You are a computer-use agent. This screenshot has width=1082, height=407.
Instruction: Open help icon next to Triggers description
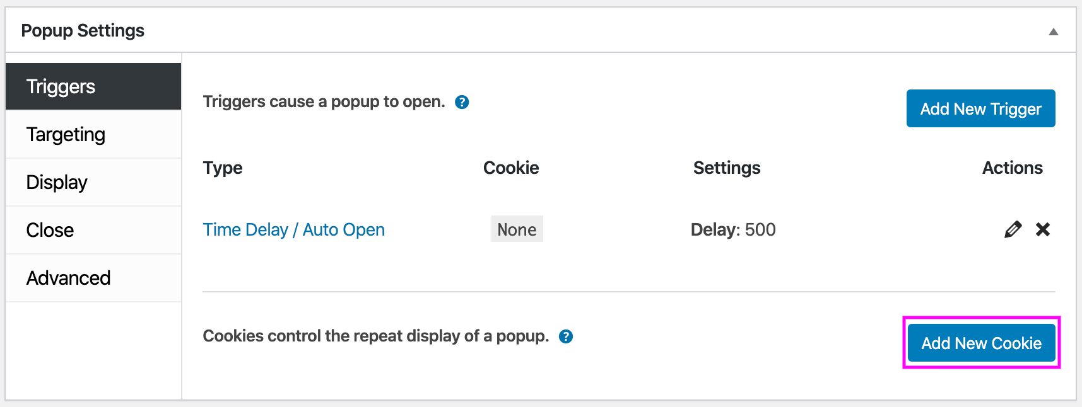click(x=462, y=102)
